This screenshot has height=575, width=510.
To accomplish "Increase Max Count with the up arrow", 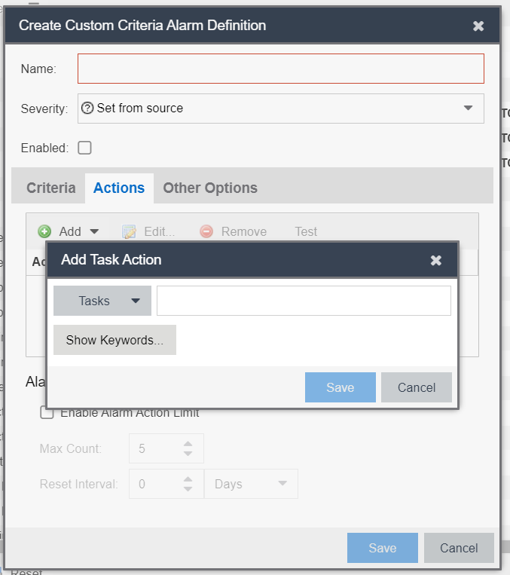I will click(x=188, y=444).
